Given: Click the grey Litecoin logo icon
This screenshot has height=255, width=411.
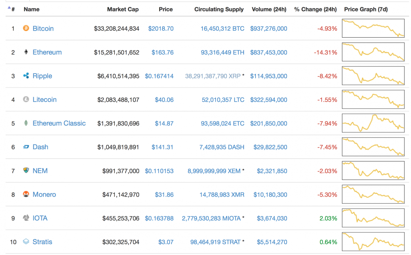Looking at the screenshot, I should [x=26, y=99].
